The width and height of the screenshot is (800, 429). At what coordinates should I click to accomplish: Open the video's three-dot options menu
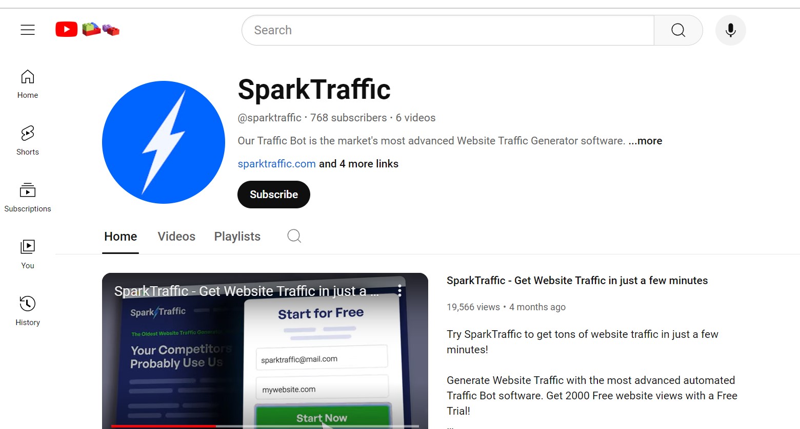[399, 291]
